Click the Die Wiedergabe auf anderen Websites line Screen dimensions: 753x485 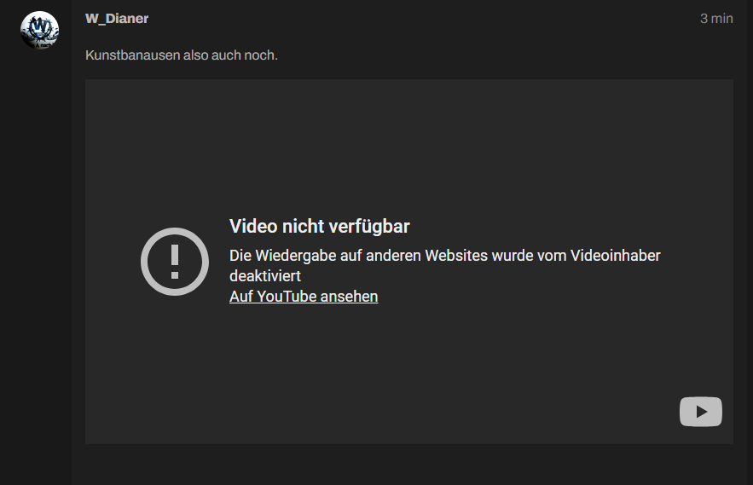tap(444, 256)
